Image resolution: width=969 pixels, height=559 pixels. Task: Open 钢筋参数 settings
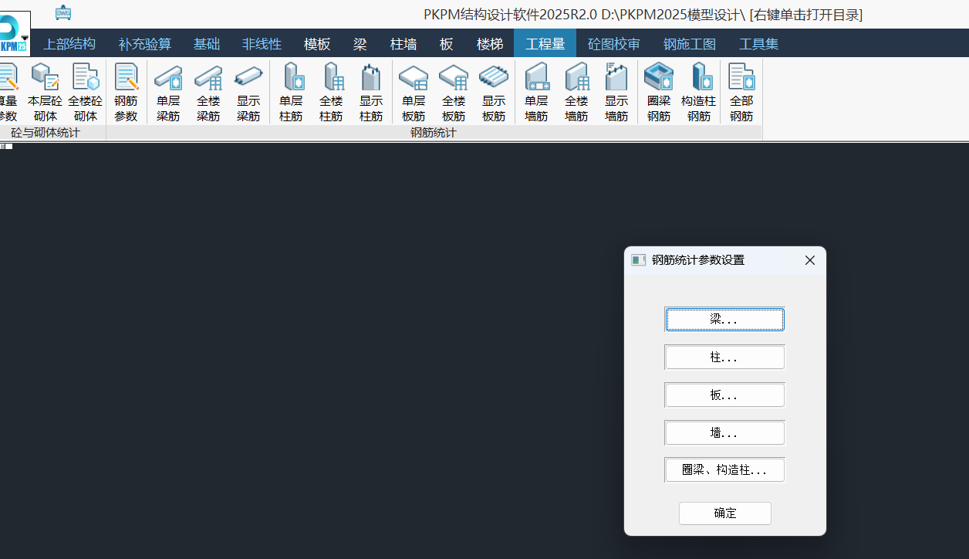pos(126,92)
